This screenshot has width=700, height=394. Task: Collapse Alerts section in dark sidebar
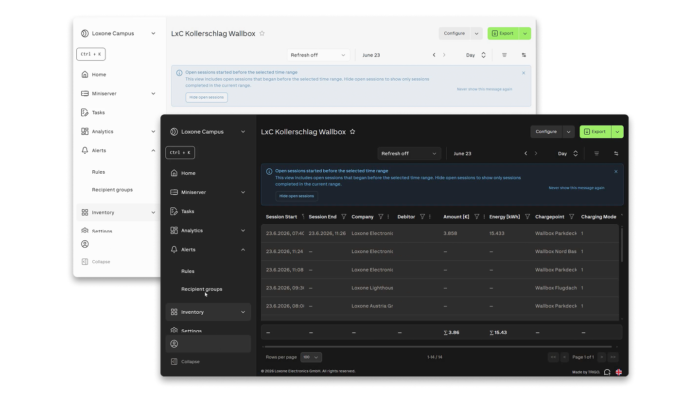pyautogui.click(x=243, y=250)
